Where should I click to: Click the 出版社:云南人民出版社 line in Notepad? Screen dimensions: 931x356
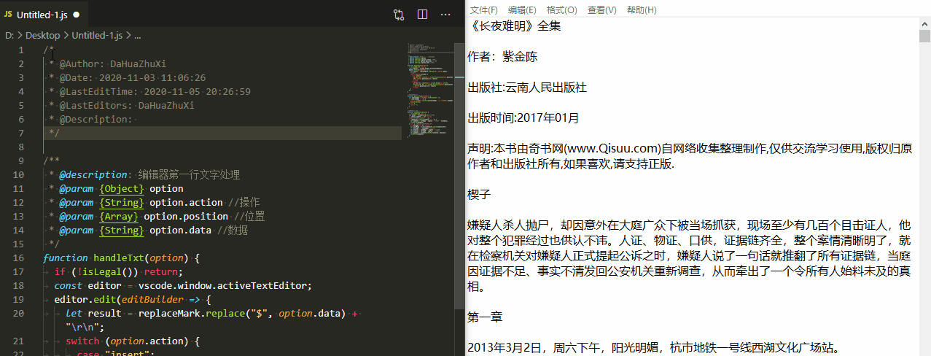point(527,88)
